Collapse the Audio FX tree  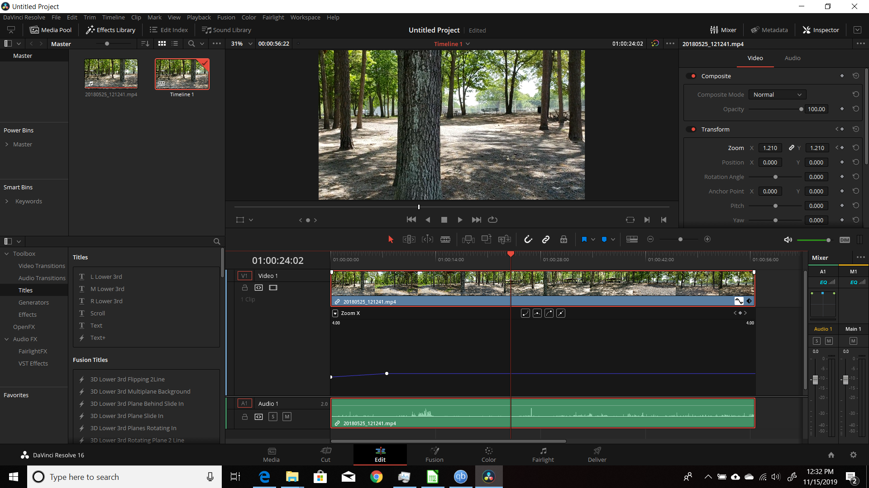pyautogui.click(x=7, y=339)
